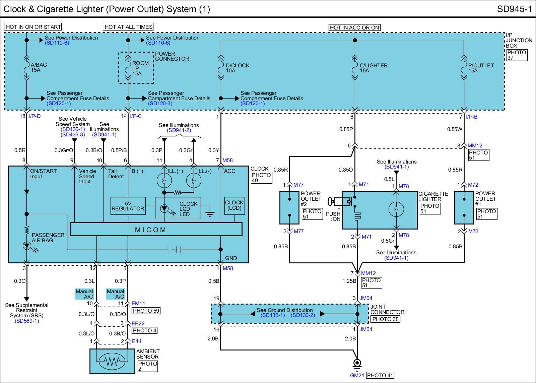The height and width of the screenshot is (383, 536).
Task: Click the cigarette lighter push switch symbol
Action: click(x=342, y=201)
